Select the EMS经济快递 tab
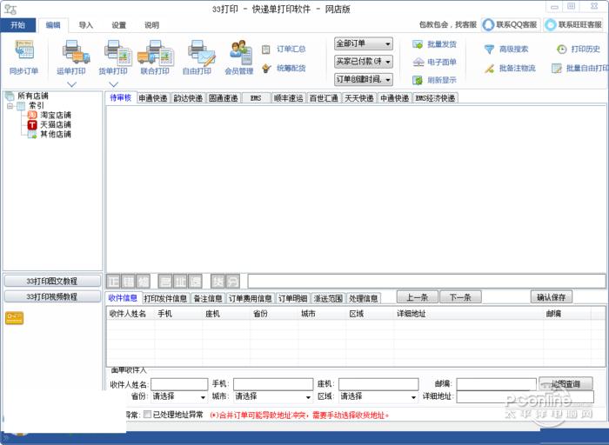The width and height of the screenshot is (609, 445). [435, 98]
